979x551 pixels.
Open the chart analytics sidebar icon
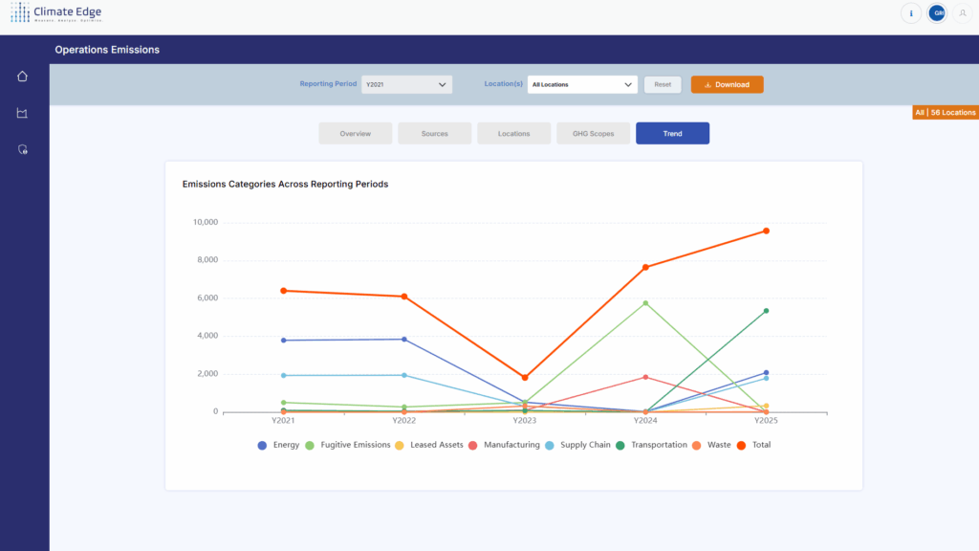pyautogui.click(x=22, y=114)
